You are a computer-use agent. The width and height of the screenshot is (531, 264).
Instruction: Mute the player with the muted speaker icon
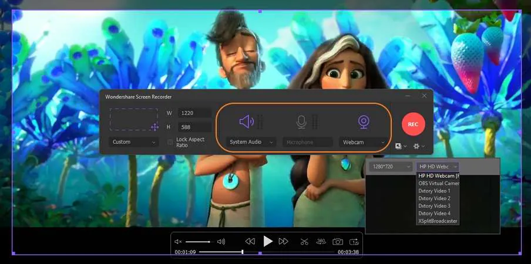[178, 242]
